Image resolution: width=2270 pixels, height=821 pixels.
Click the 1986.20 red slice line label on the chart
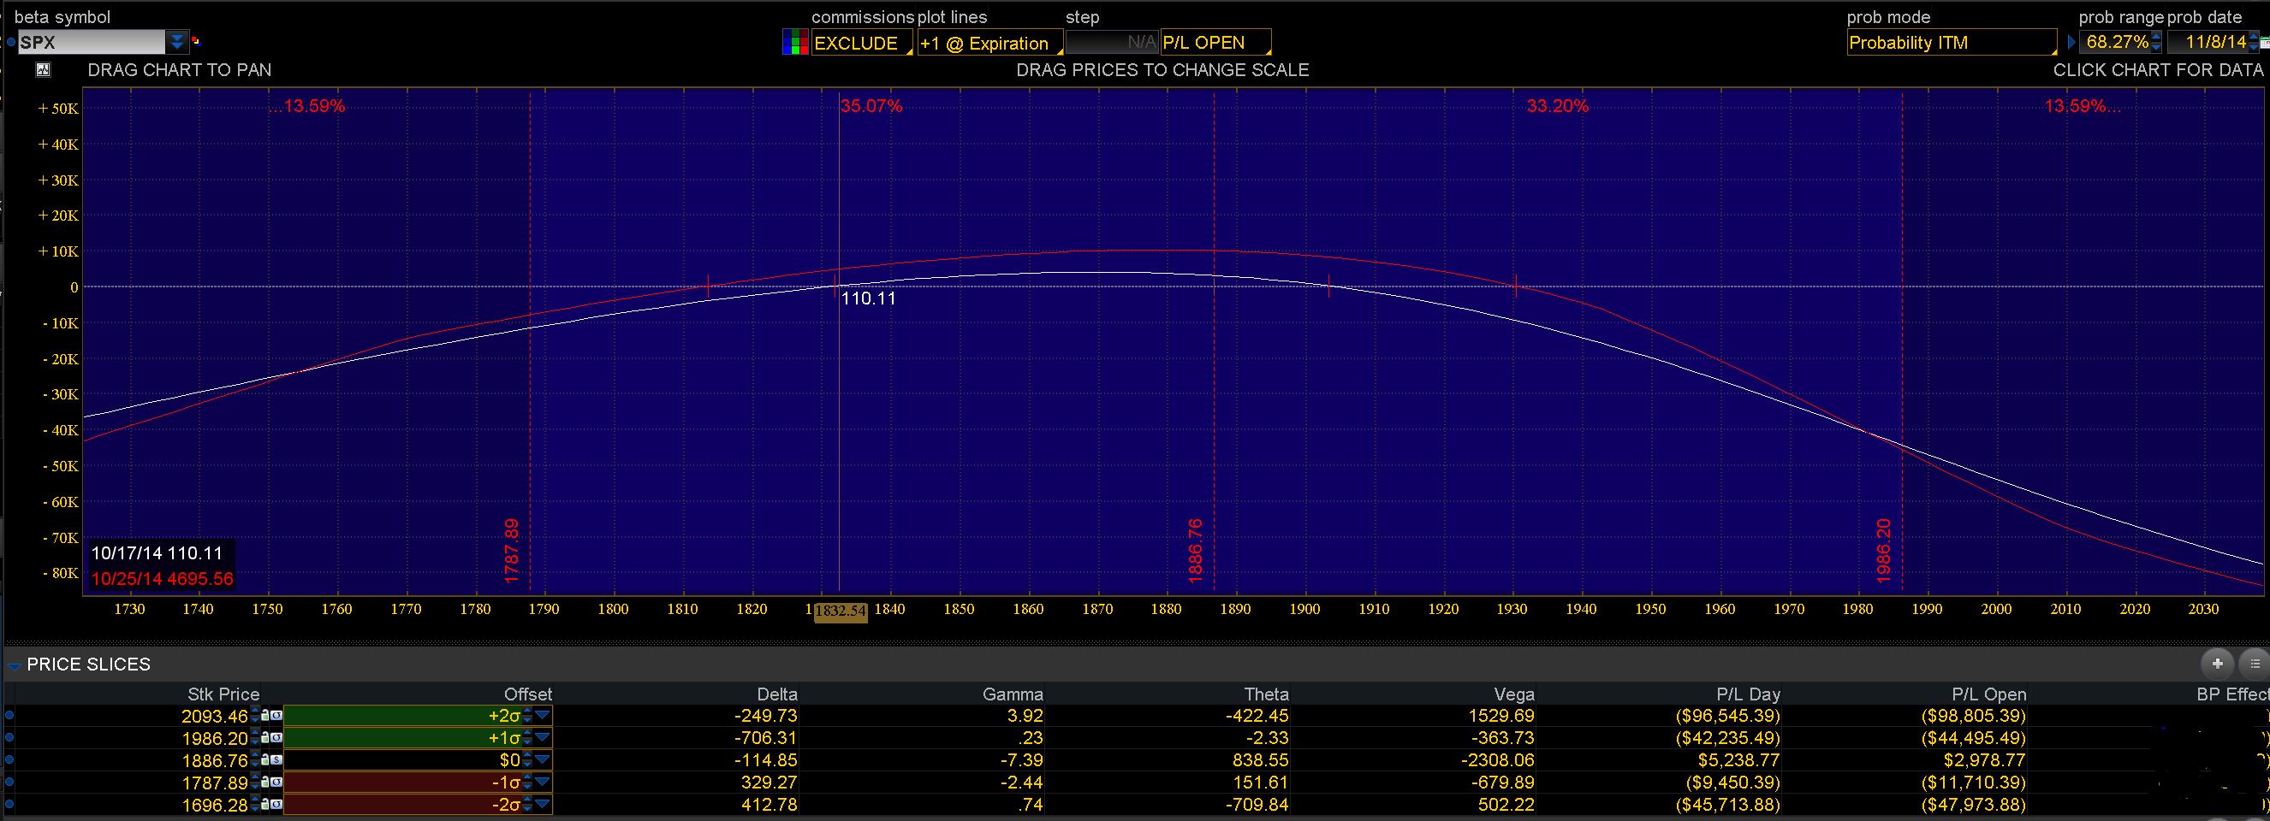(x=1883, y=551)
